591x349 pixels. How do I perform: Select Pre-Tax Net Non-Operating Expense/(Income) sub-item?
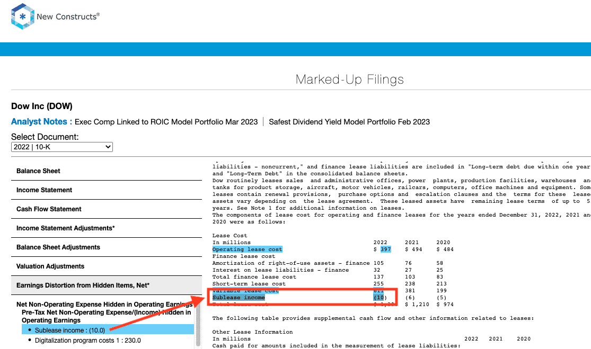(x=107, y=316)
